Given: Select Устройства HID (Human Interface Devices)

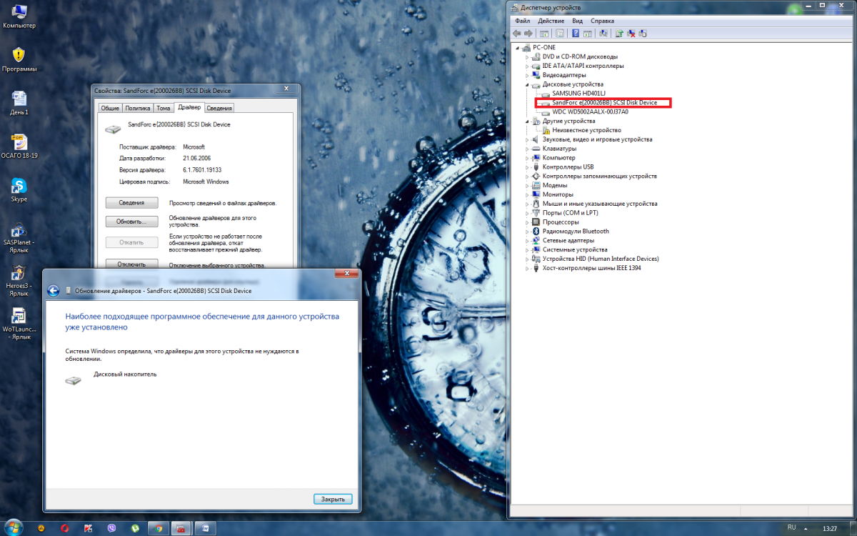Looking at the screenshot, I should tap(601, 259).
